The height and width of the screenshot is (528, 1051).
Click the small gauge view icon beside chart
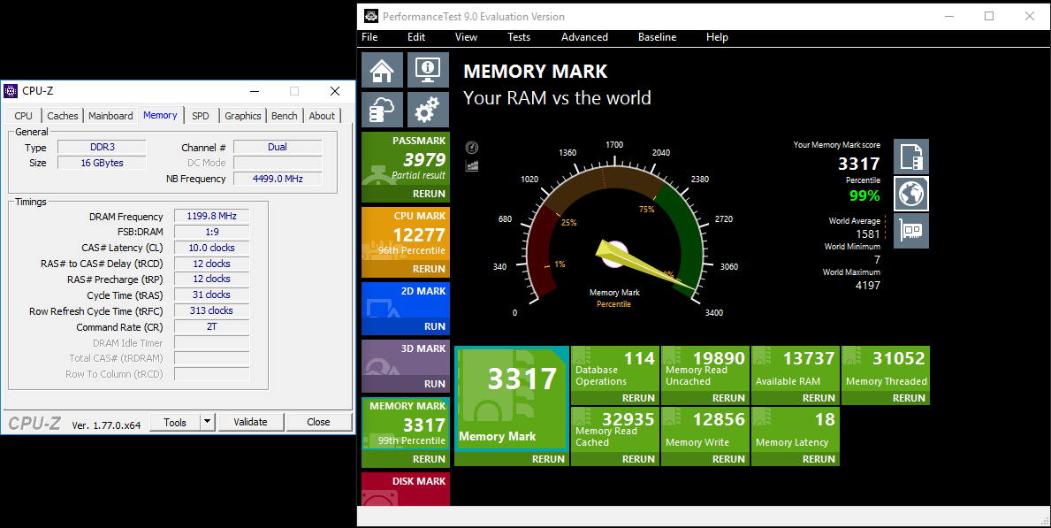472,148
